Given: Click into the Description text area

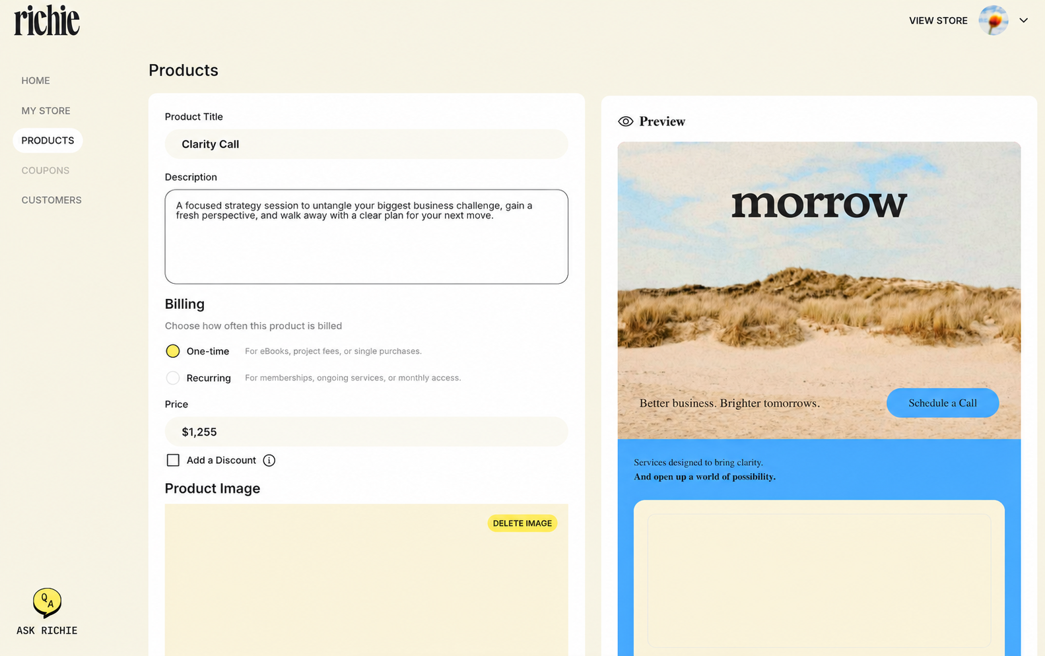Looking at the screenshot, I should click(366, 237).
